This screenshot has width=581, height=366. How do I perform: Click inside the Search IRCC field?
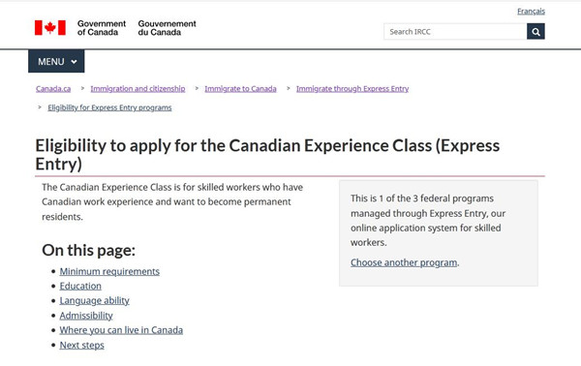click(x=455, y=32)
